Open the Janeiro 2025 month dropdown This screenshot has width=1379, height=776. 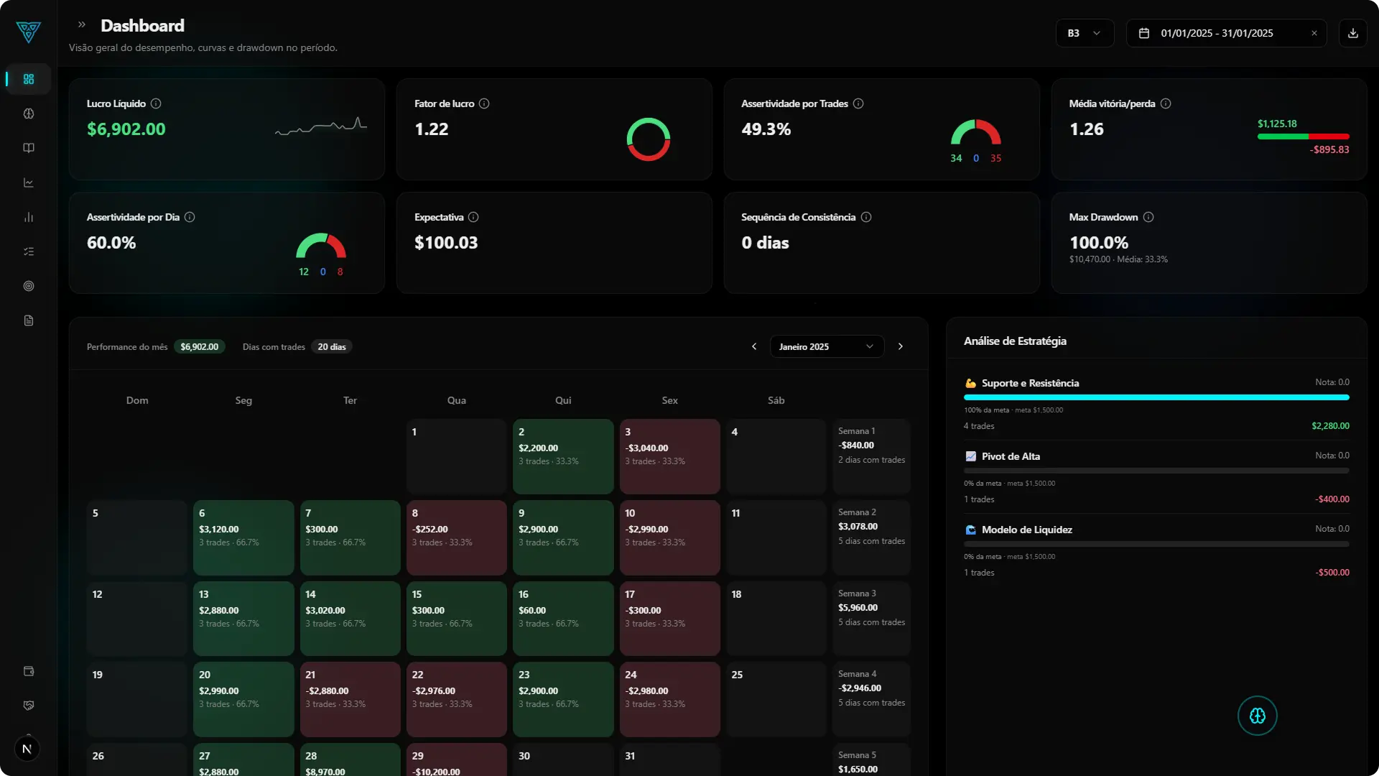click(x=826, y=346)
